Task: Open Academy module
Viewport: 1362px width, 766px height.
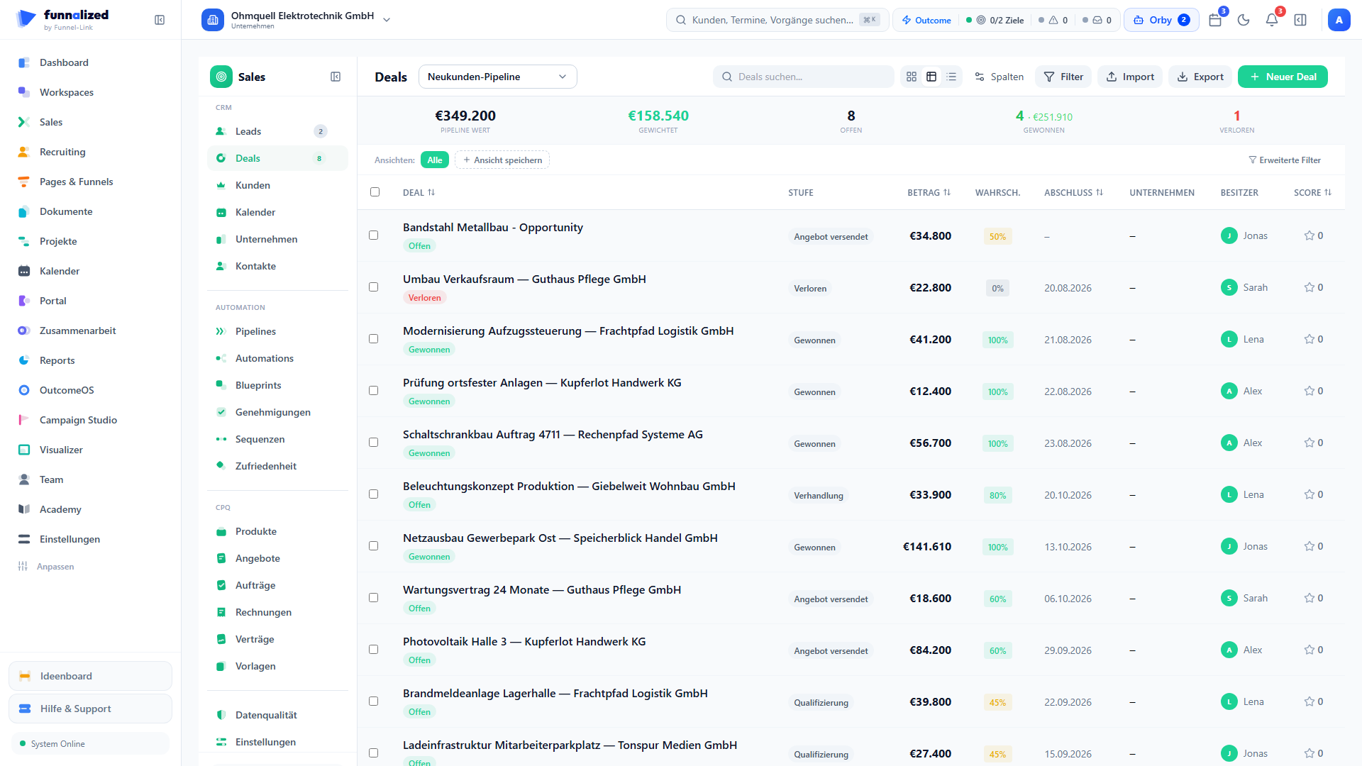Action: [x=91, y=509]
